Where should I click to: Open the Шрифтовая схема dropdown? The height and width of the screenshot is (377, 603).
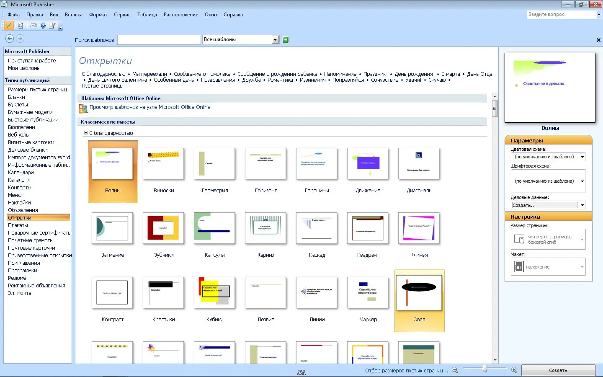pos(582,181)
